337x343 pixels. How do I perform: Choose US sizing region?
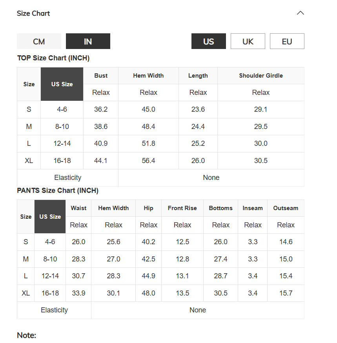click(208, 41)
